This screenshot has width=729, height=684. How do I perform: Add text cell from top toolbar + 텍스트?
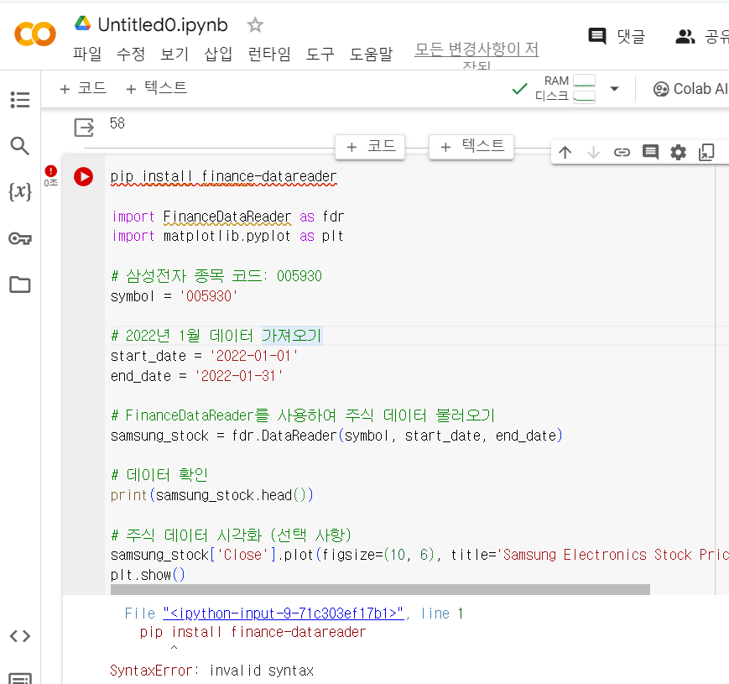coord(157,88)
